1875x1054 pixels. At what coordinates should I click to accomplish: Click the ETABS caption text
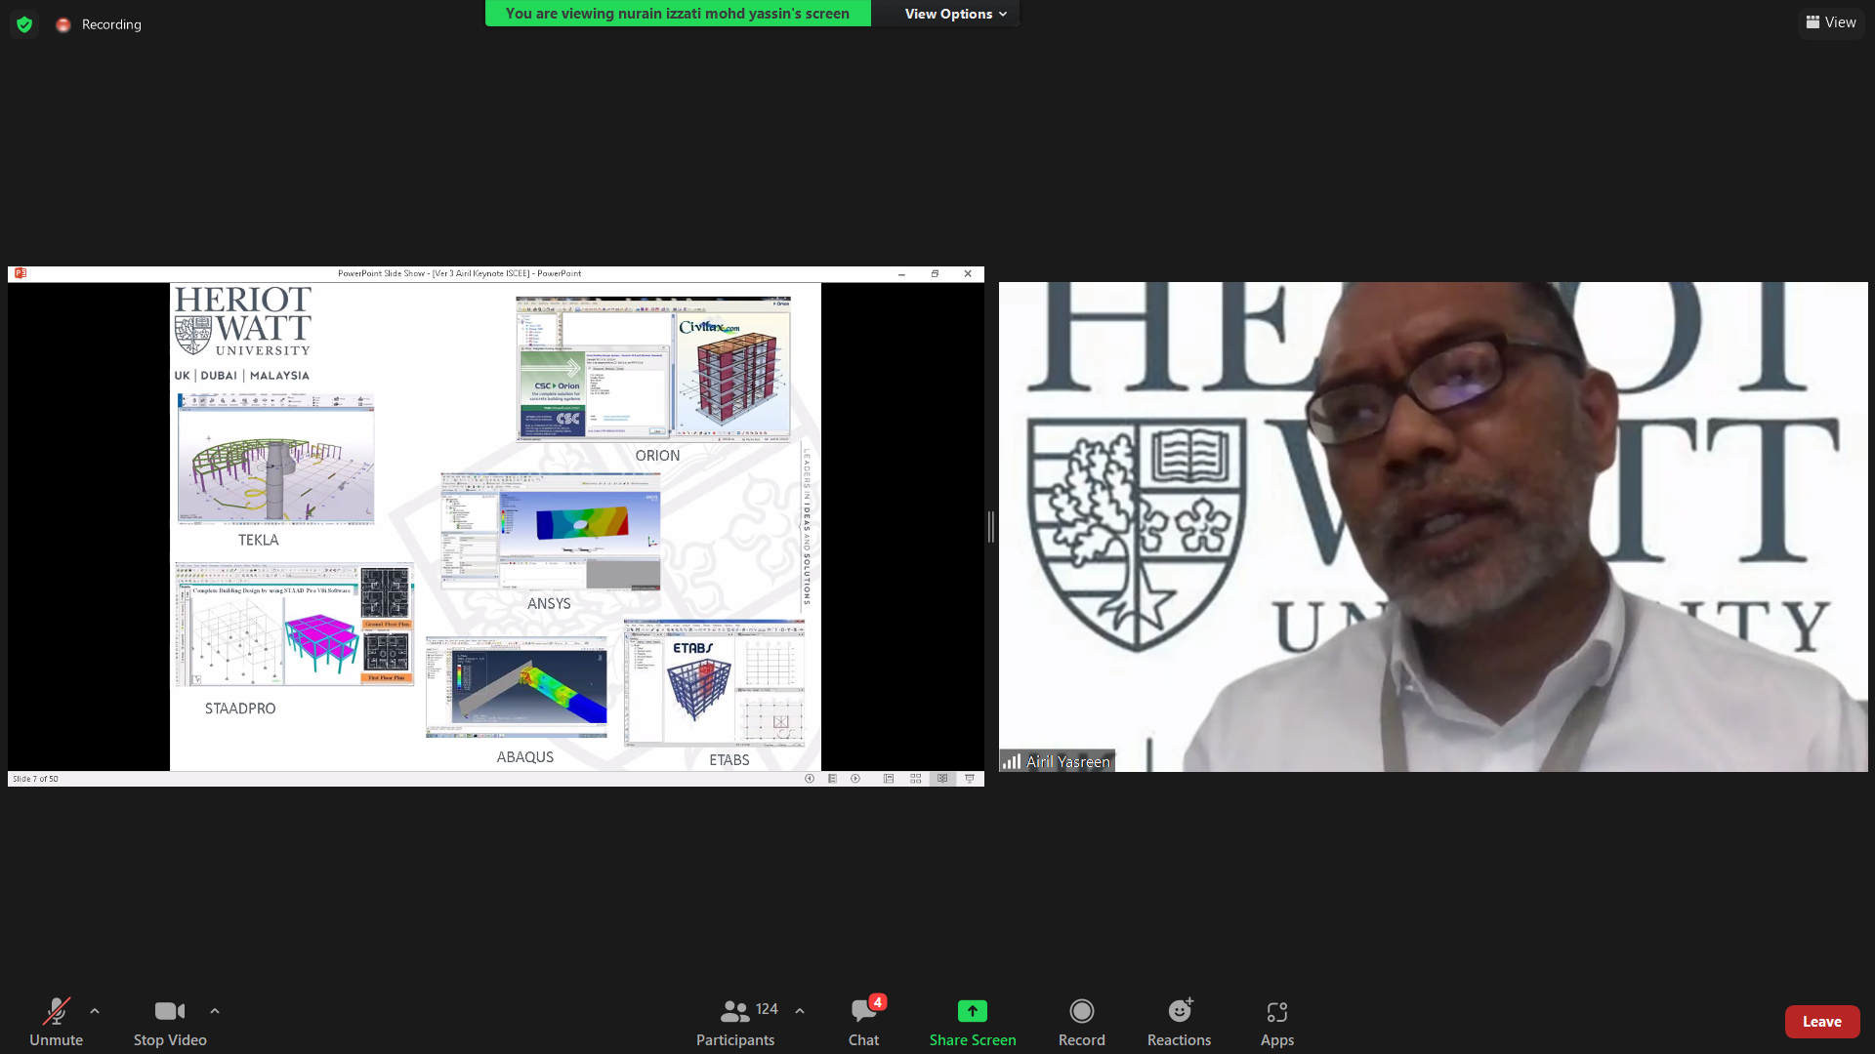coord(729,760)
